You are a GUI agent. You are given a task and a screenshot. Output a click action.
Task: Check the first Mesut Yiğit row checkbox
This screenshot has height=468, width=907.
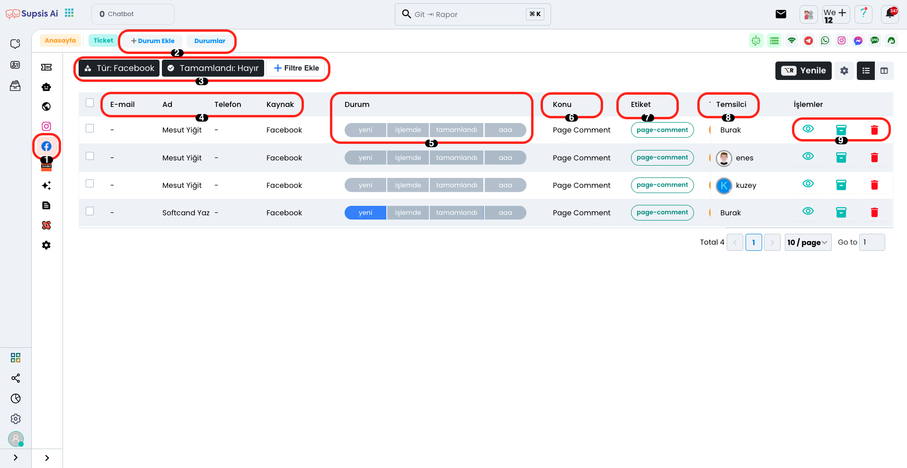[90, 128]
